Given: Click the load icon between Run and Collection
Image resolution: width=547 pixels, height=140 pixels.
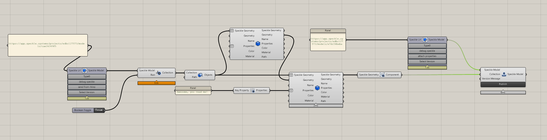Looking at the screenshot, I should click(x=158, y=73).
